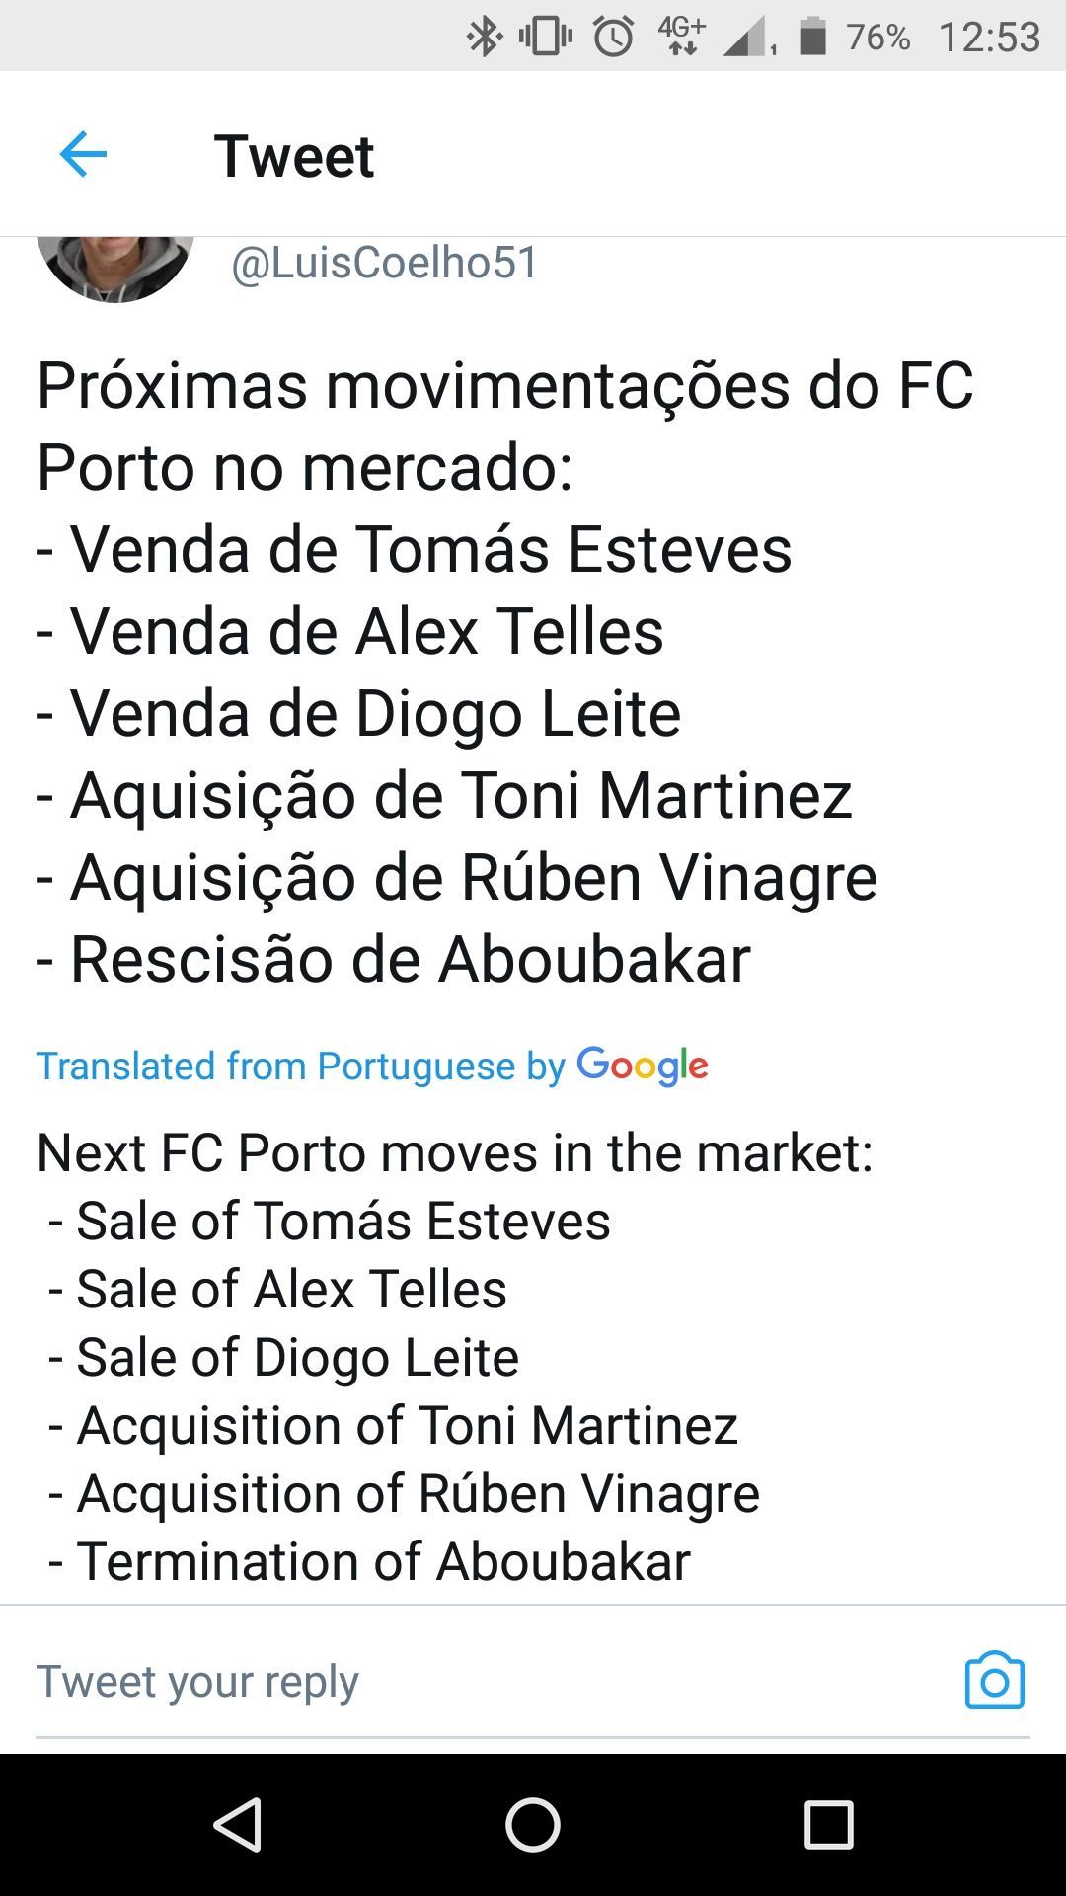Open camera to attach photo to reply

994,1681
